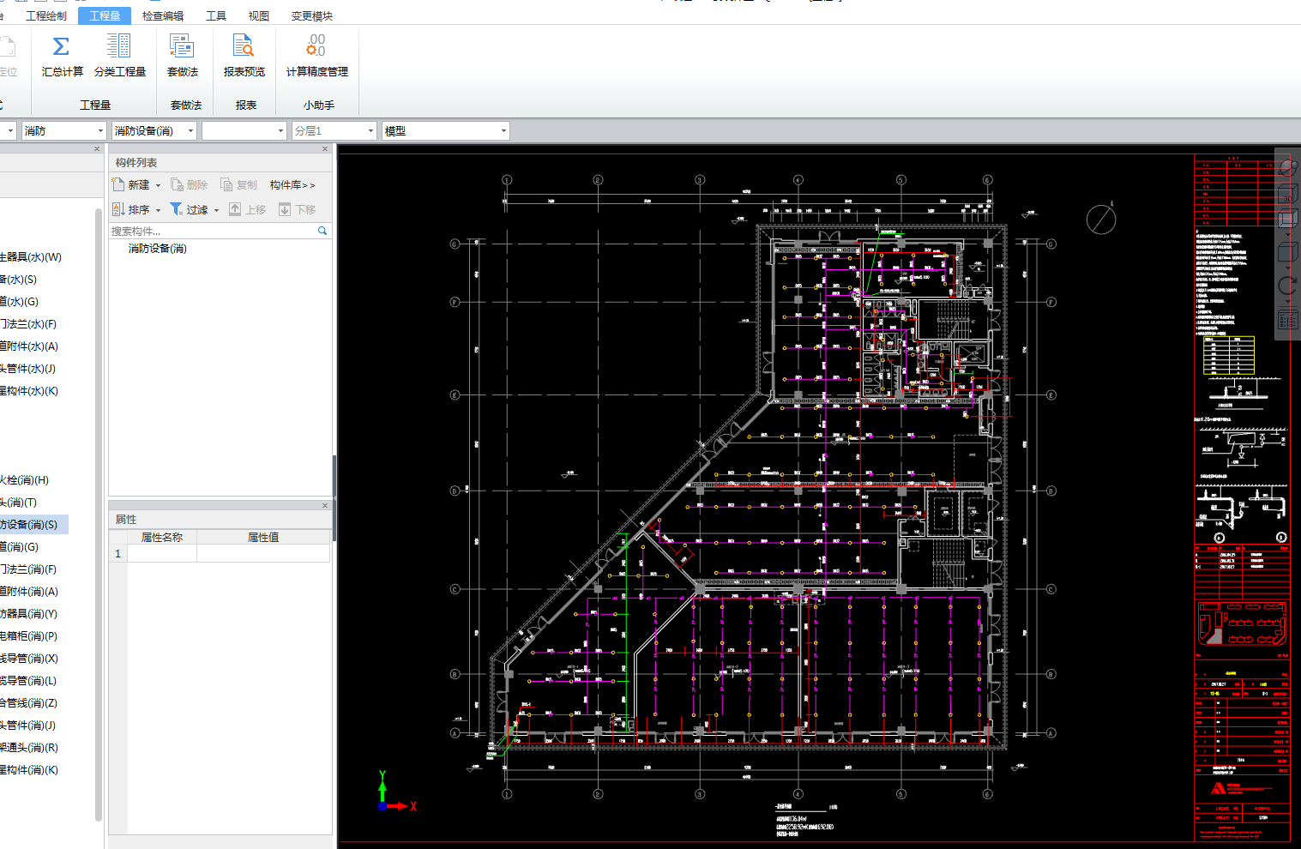1301x849 pixels.
Task: Select the 附件(水)(A) tree item
Action: [x=29, y=346]
